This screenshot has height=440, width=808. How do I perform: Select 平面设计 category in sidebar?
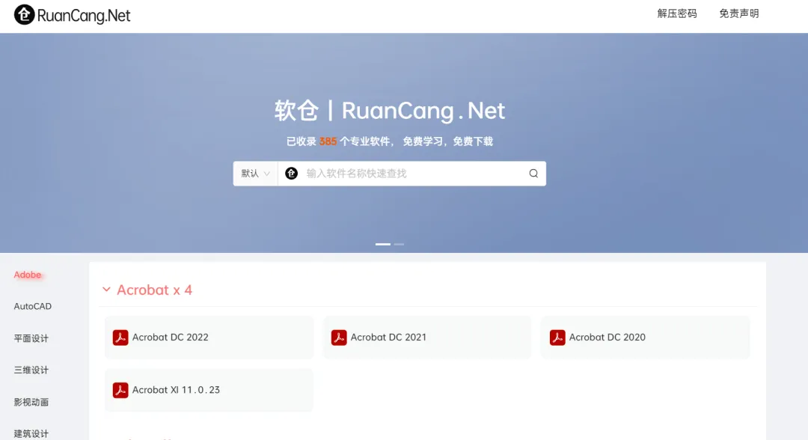(x=31, y=338)
